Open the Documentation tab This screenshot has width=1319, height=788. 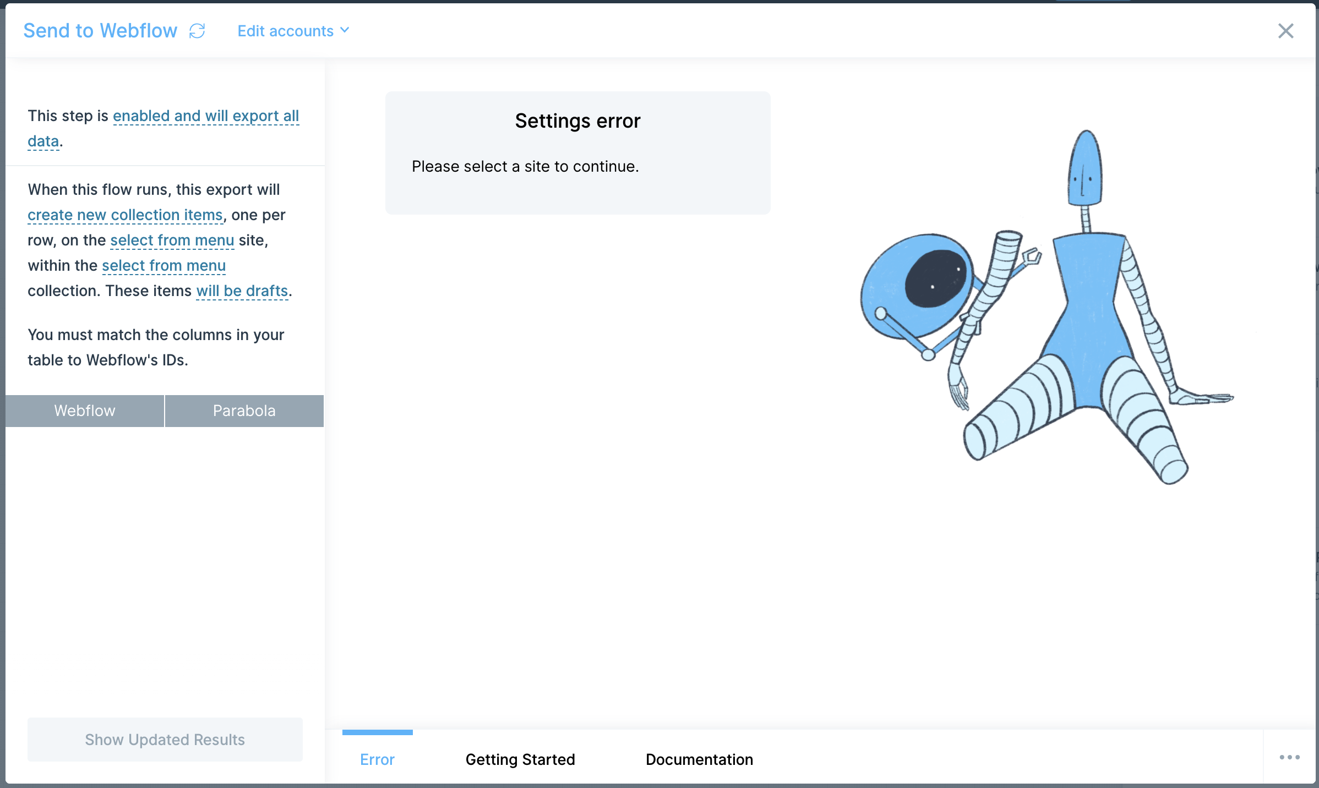tap(699, 759)
